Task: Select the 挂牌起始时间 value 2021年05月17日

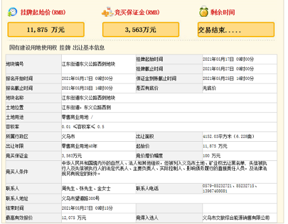Action: point(218,59)
